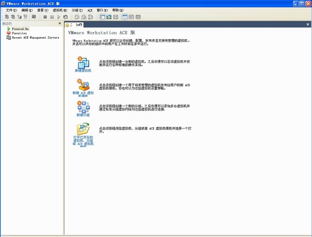
Task: Click the 新建虚拟机 link
Action: pyautogui.click(x=83, y=70)
